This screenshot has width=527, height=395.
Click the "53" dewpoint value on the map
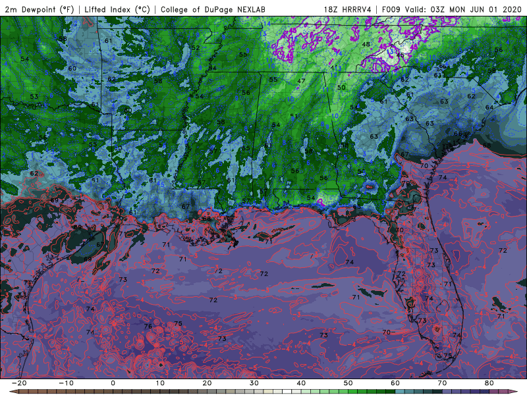coord(34,96)
